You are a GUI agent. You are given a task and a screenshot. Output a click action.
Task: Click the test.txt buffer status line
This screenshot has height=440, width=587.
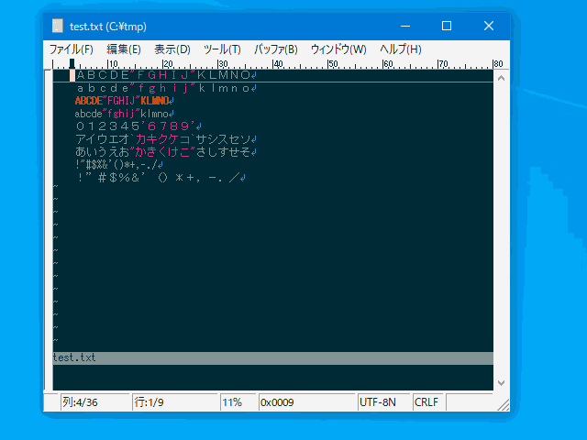(x=273, y=357)
